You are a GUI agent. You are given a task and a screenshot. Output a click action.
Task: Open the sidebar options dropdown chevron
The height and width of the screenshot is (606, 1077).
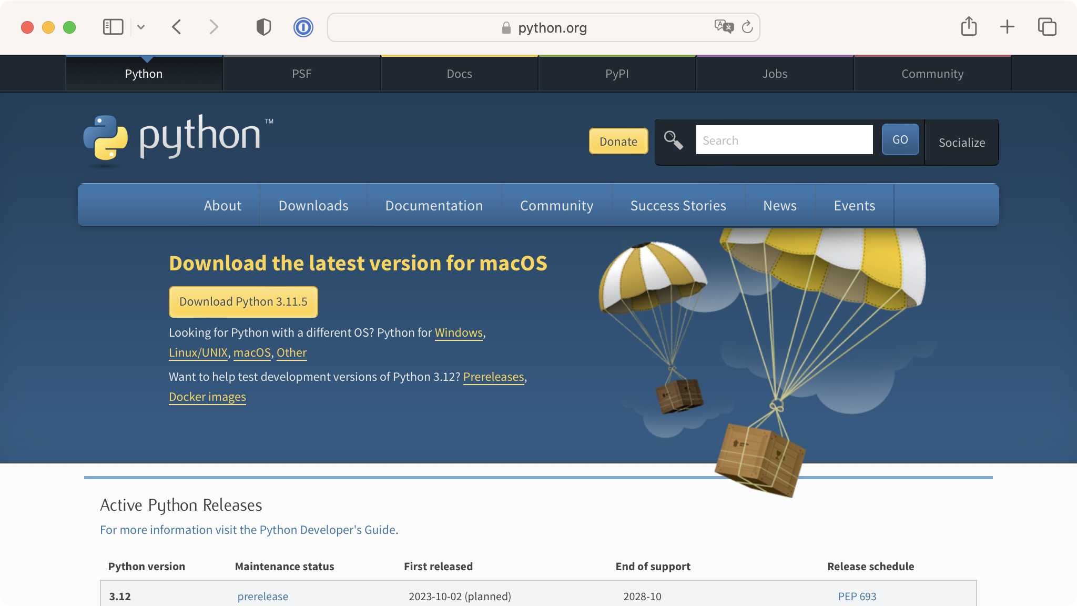point(141,27)
